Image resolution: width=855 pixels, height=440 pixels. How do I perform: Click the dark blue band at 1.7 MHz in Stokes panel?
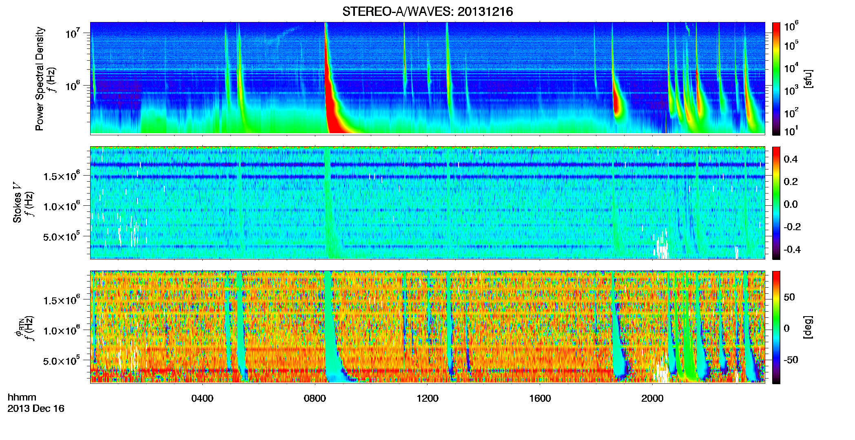coord(427,165)
